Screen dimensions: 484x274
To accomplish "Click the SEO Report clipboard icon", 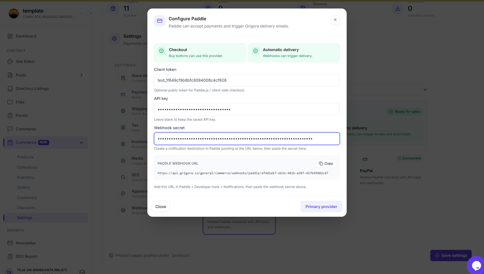I will point(10,256).
